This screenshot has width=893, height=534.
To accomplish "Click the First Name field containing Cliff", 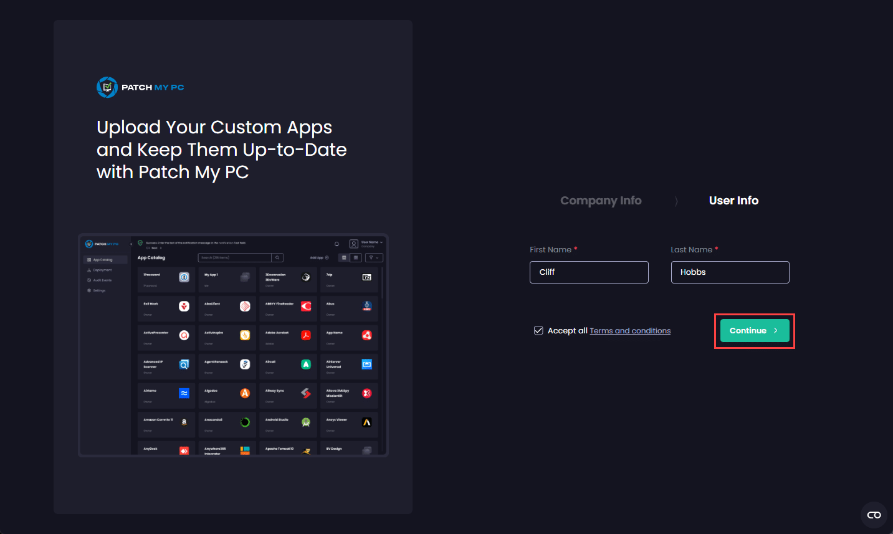I will pos(589,272).
